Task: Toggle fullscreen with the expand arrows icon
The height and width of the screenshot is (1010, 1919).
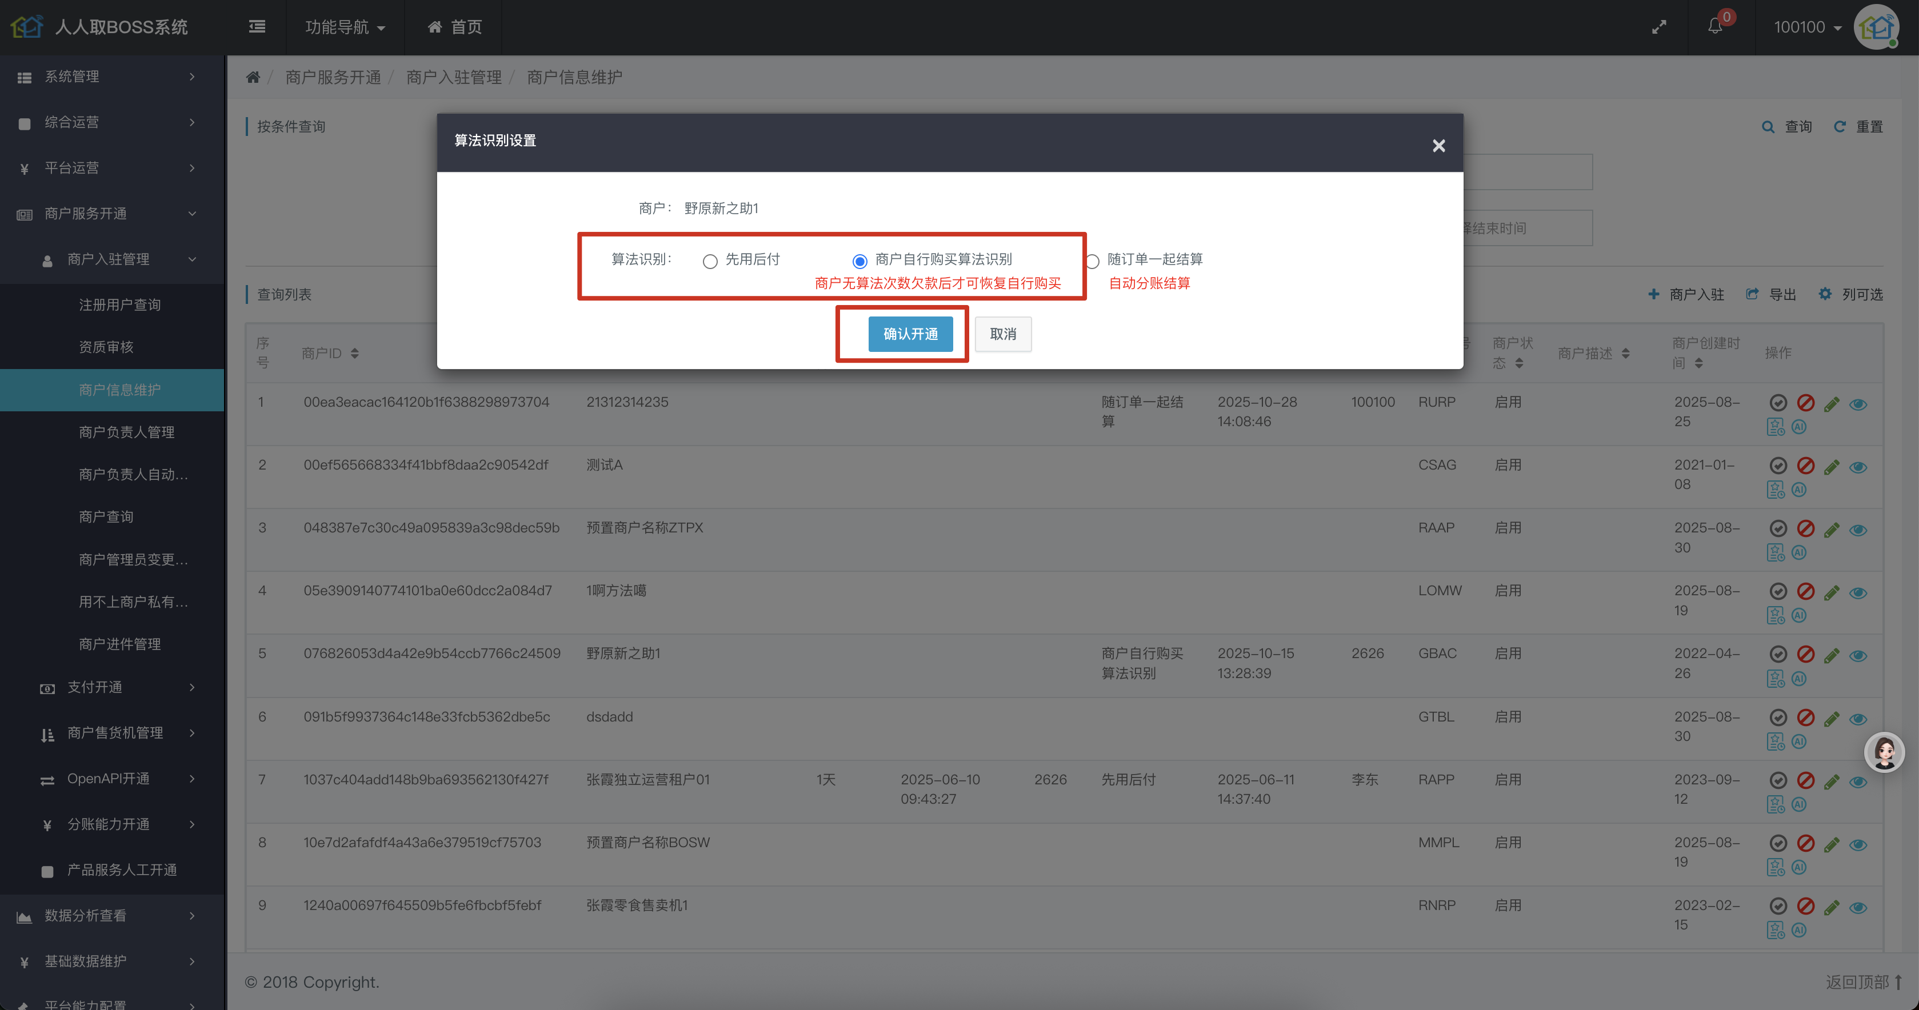Action: pyautogui.click(x=1659, y=27)
